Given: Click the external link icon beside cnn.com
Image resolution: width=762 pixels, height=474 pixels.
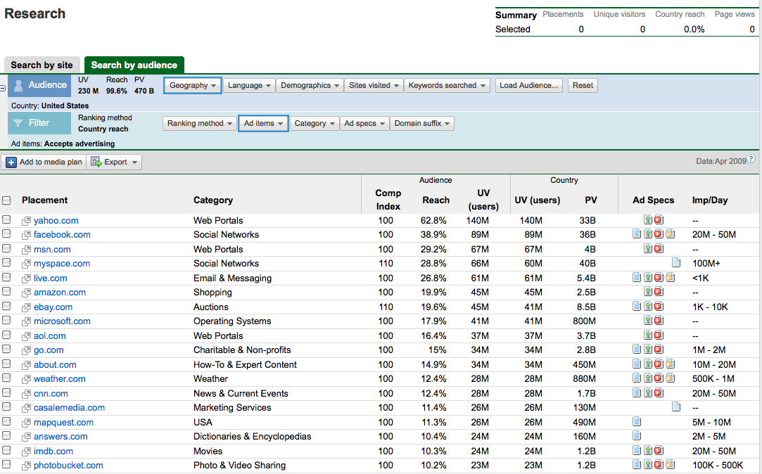Looking at the screenshot, I should coord(27,394).
